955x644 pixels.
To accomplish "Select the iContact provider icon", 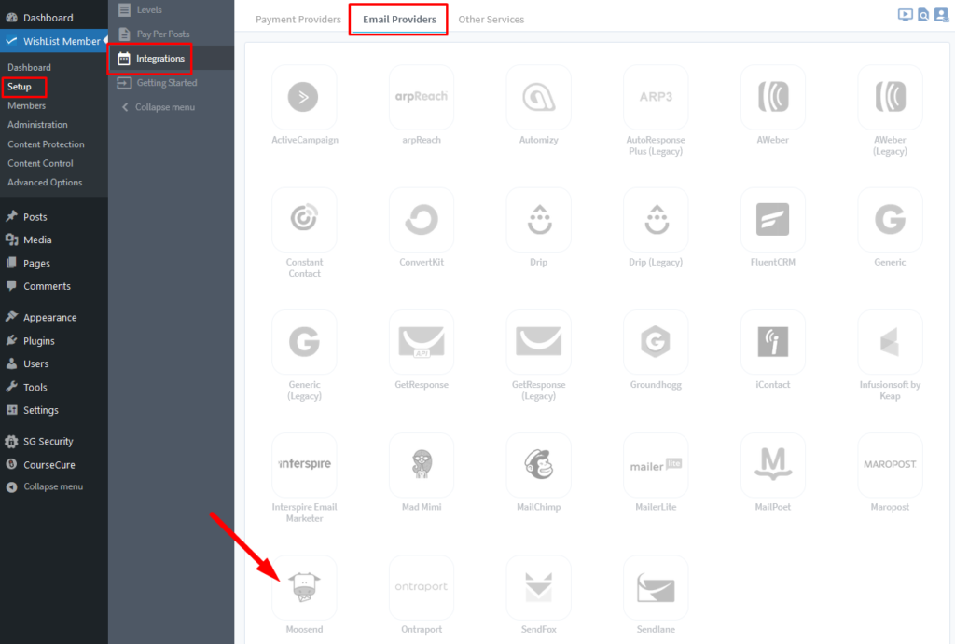I will pyautogui.click(x=773, y=341).
